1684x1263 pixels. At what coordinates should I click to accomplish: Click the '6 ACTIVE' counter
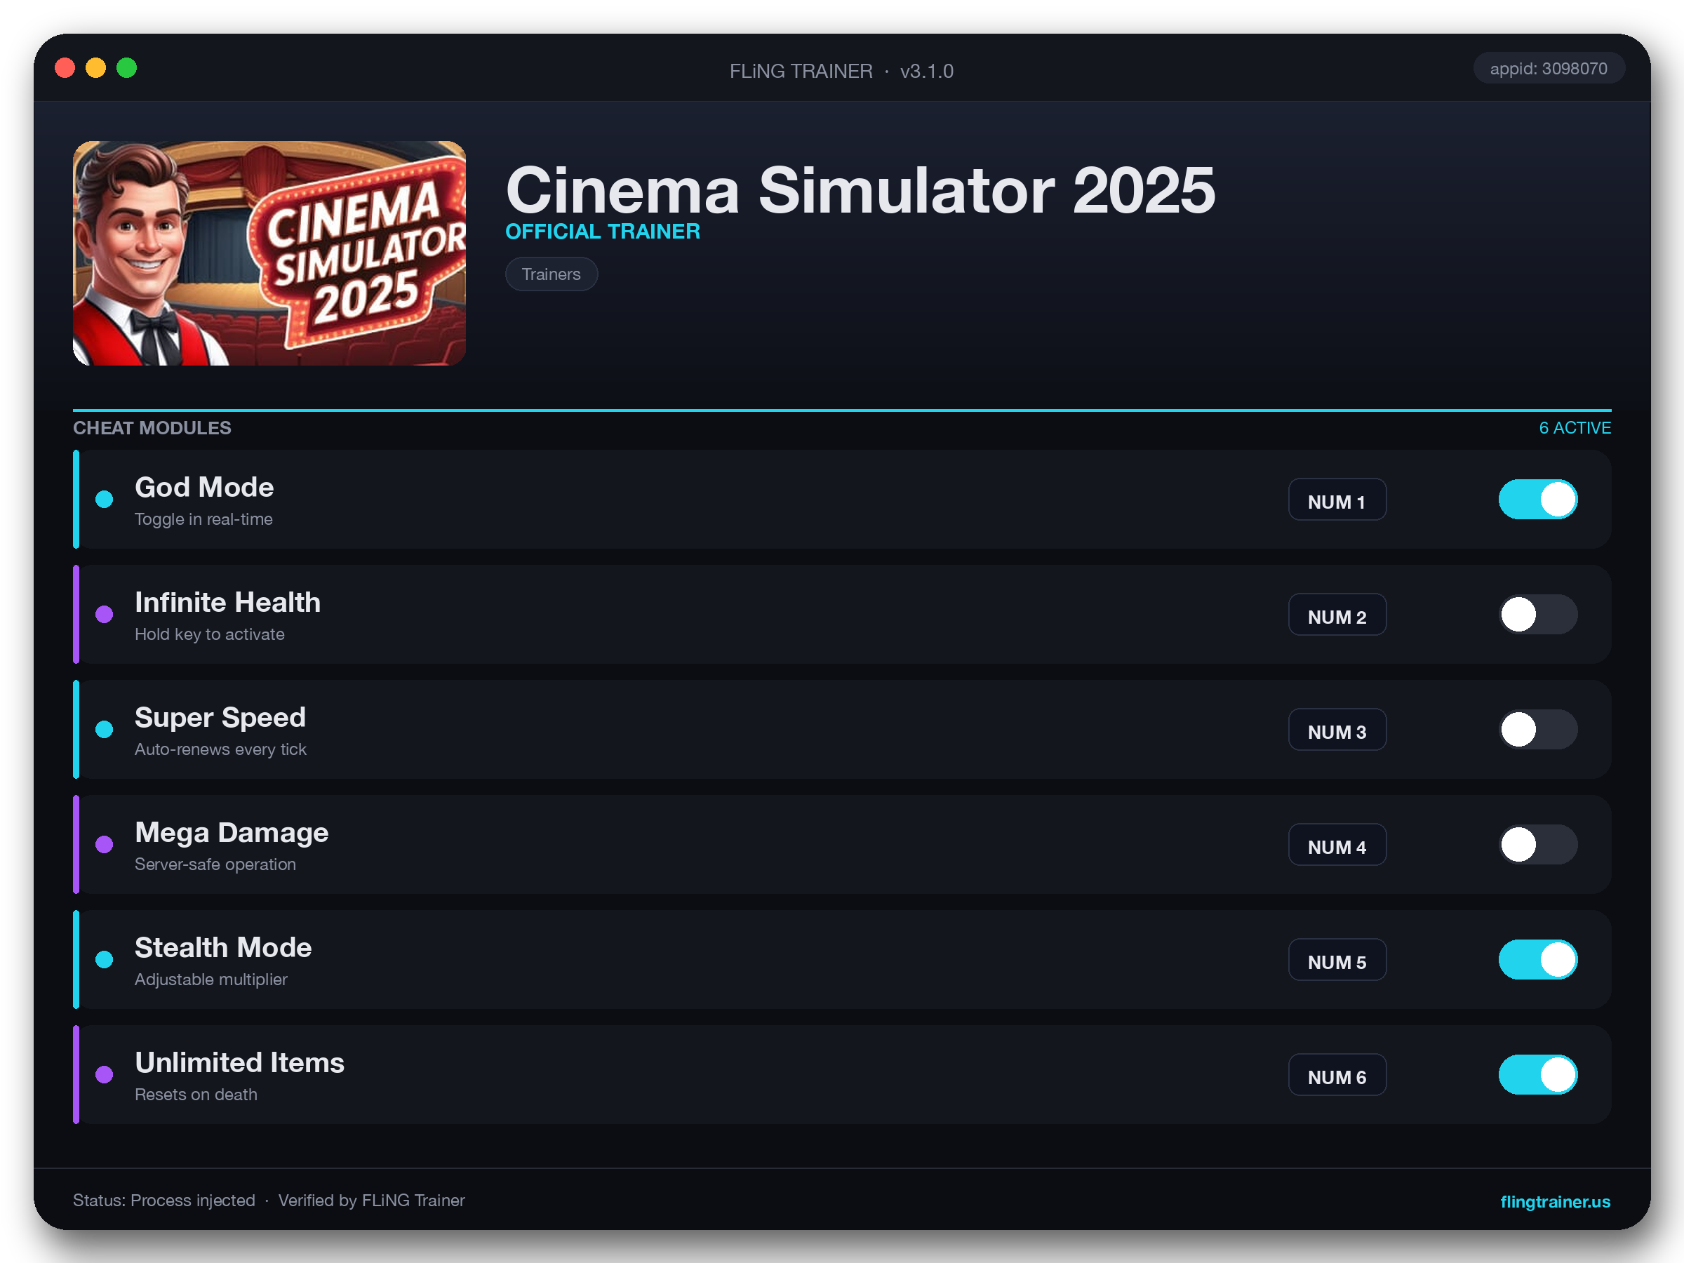click(1575, 428)
